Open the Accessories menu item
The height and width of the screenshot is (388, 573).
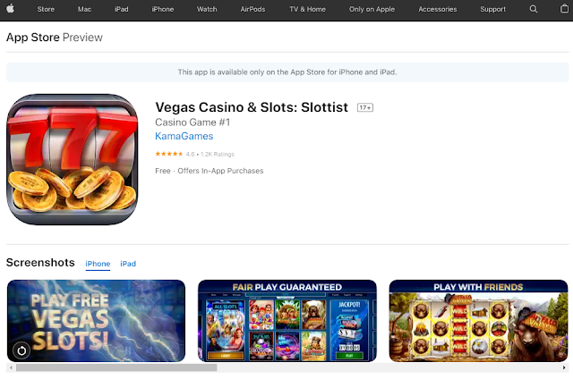click(x=438, y=9)
